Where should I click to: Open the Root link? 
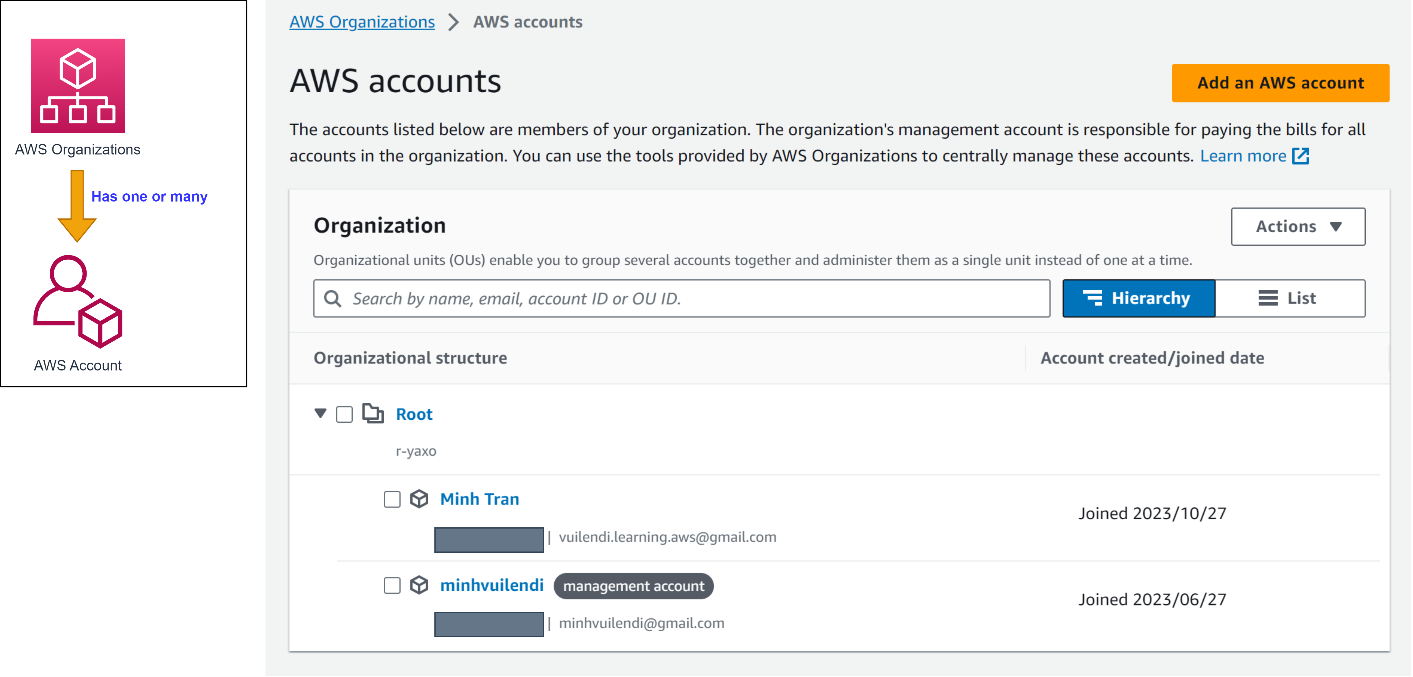tap(414, 414)
